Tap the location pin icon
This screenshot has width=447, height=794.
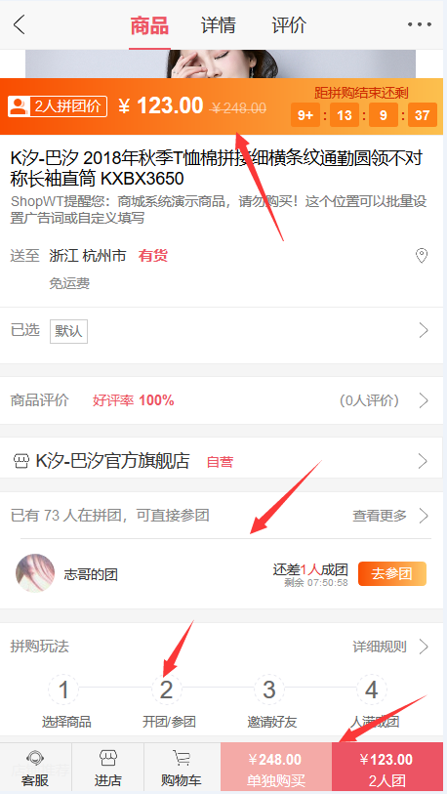point(422,256)
